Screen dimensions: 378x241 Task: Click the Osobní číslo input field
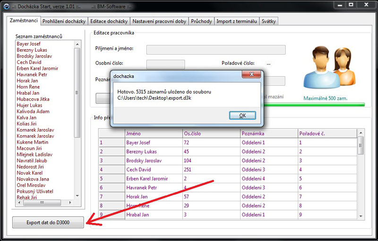point(166,64)
